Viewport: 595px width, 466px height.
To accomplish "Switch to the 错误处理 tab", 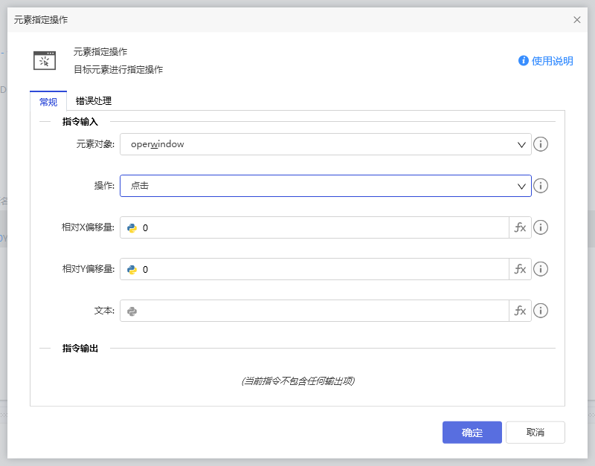I will (92, 102).
